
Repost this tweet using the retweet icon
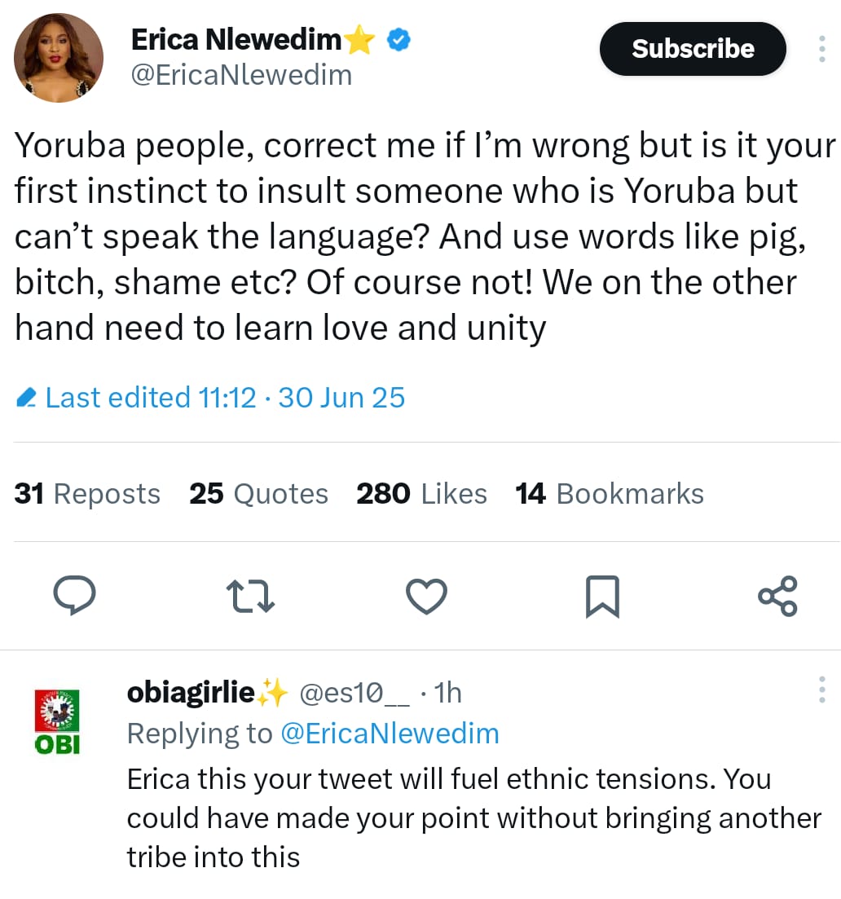click(x=250, y=595)
